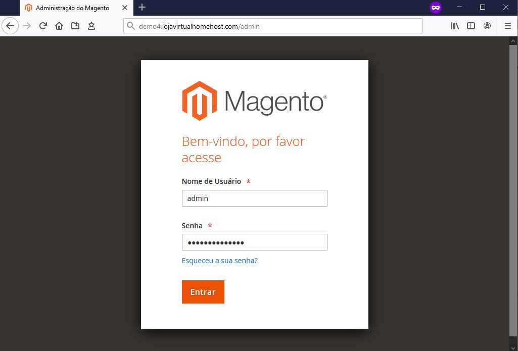
Task: Click the vertical scrollbar thumb
Action: (x=513, y=191)
